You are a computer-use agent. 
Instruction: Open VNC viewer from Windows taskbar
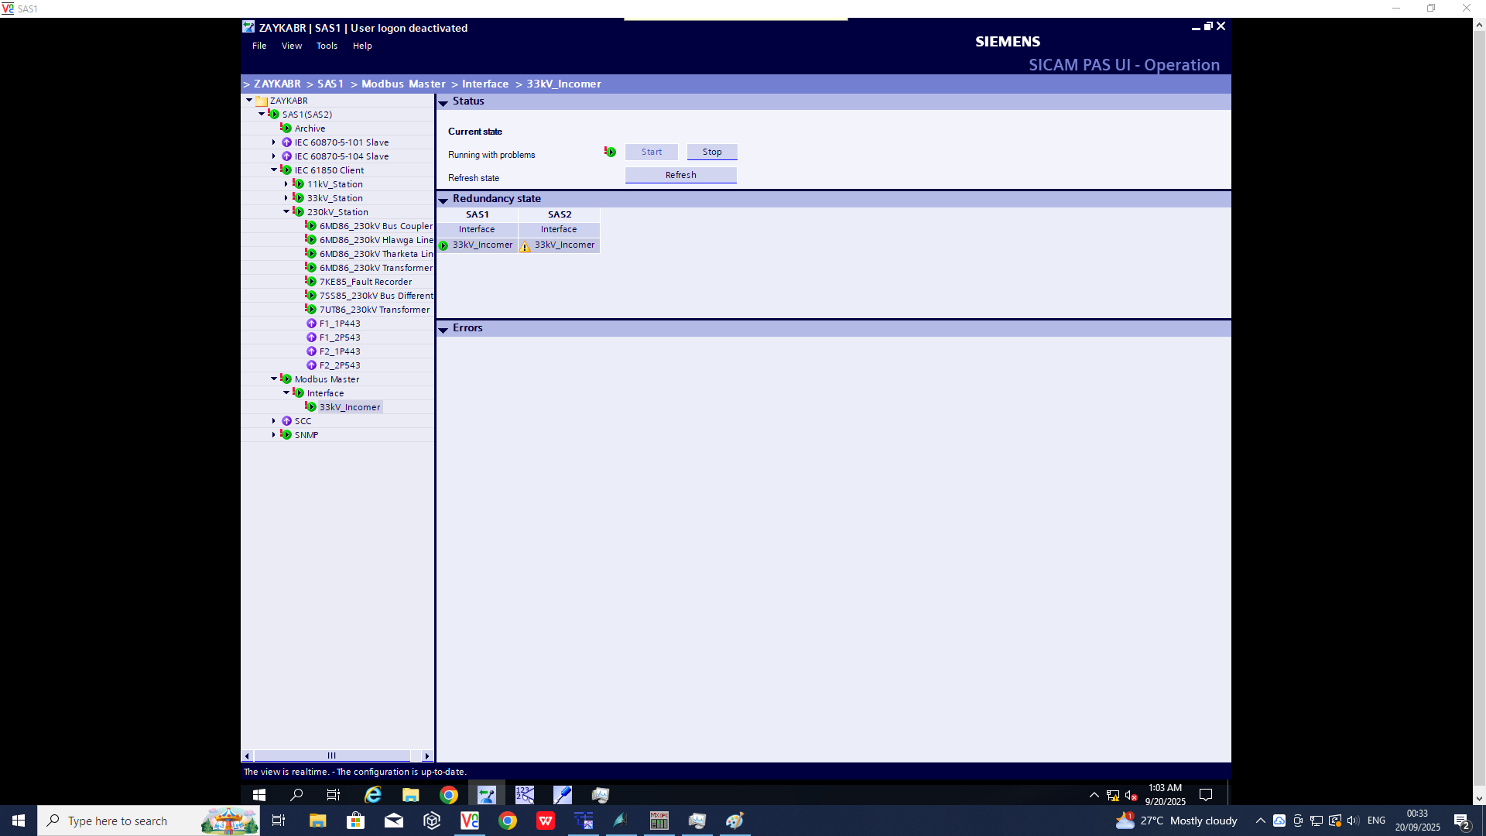pos(470,821)
